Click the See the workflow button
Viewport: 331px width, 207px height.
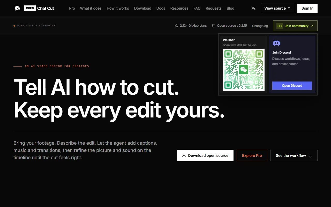tap(294, 156)
